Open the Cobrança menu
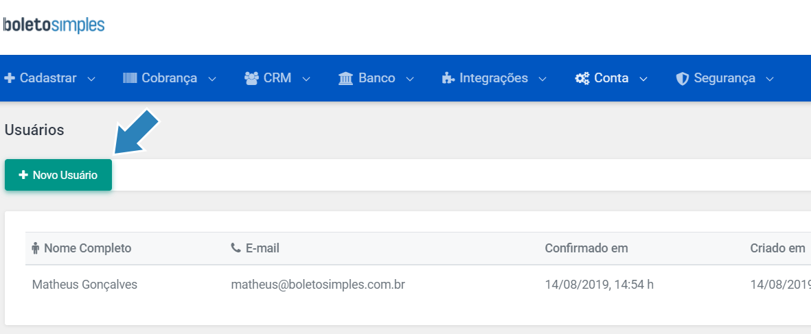Image resolution: width=811 pixels, height=334 pixels. 170,78
